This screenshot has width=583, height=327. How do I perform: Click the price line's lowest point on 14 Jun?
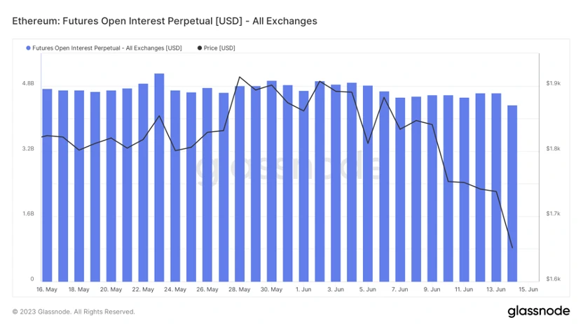tap(512, 247)
